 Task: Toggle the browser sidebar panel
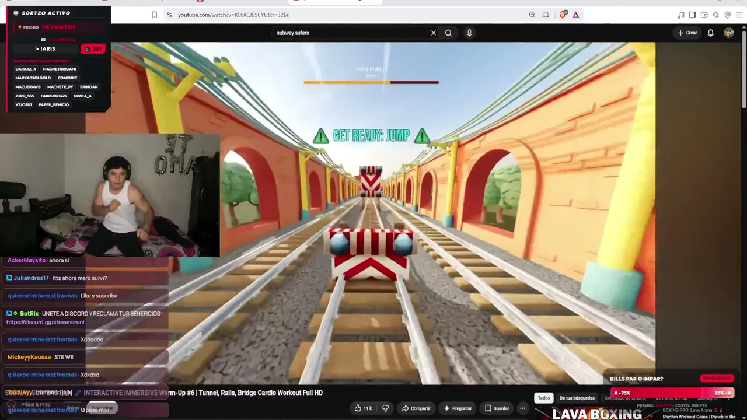point(692,15)
